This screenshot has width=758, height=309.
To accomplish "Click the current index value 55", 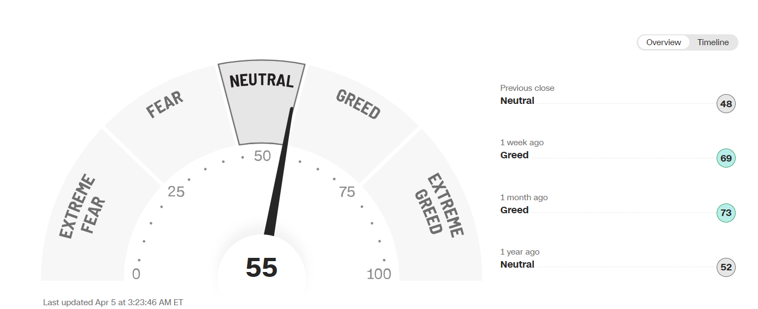I will [x=262, y=268].
